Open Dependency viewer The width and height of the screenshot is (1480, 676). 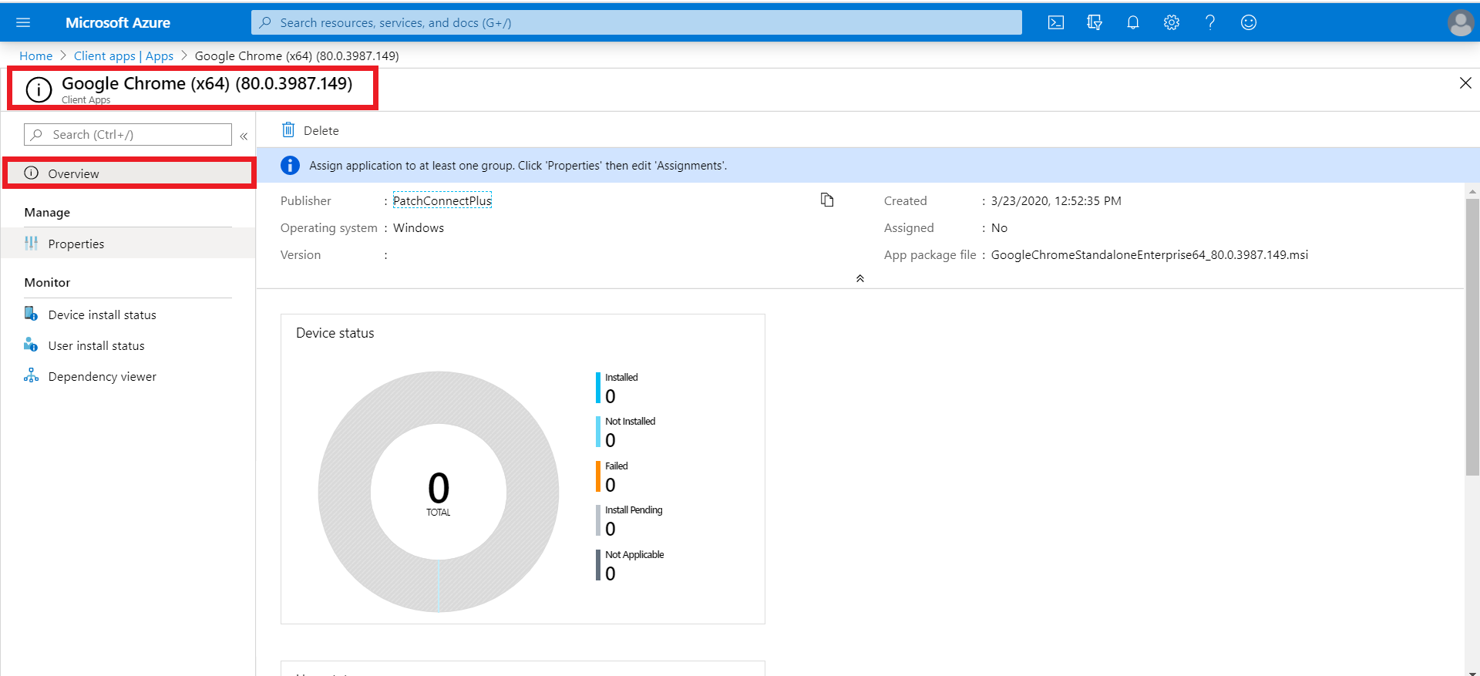coord(102,376)
